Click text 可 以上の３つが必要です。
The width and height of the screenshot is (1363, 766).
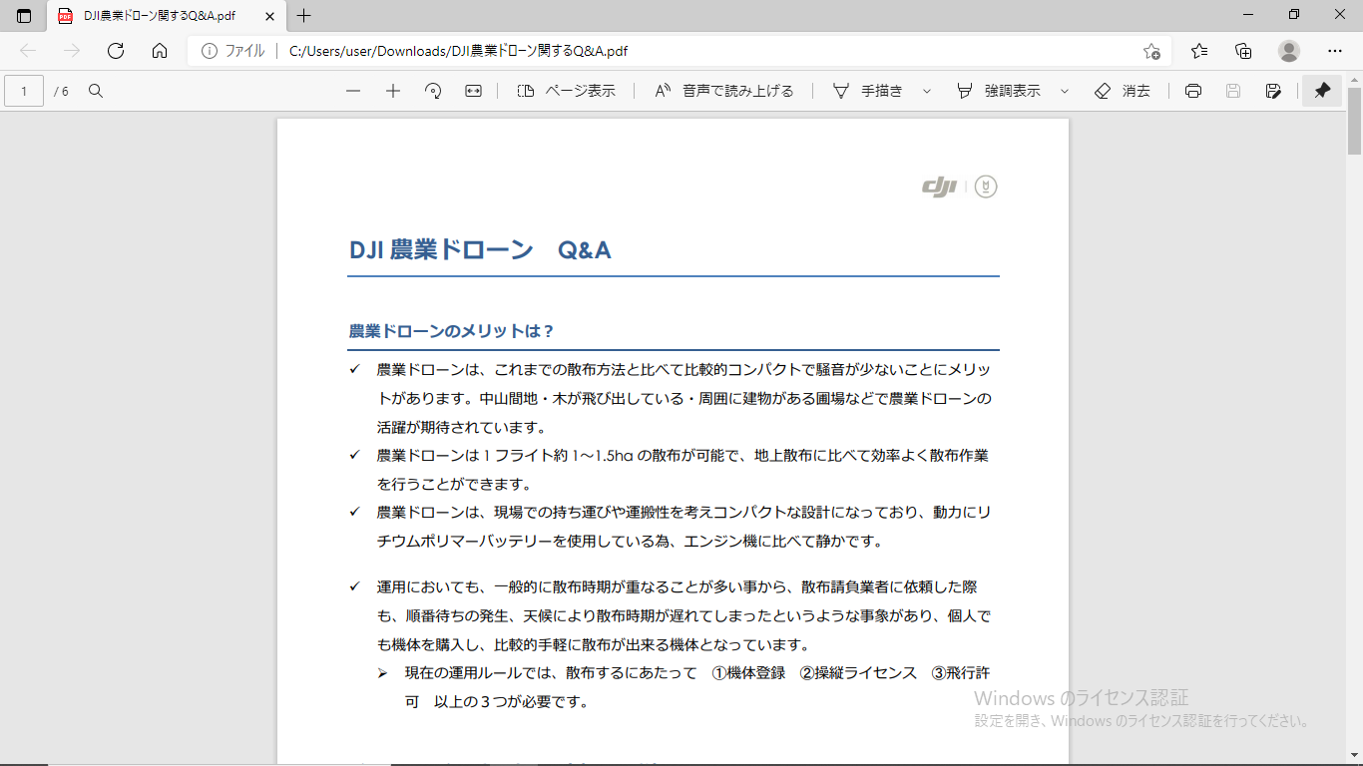pyautogui.click(x=497, y=701)
